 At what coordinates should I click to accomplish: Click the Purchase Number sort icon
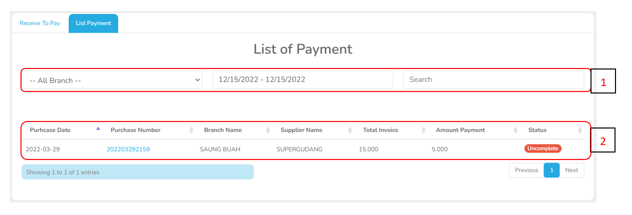(x=191, y=130)
